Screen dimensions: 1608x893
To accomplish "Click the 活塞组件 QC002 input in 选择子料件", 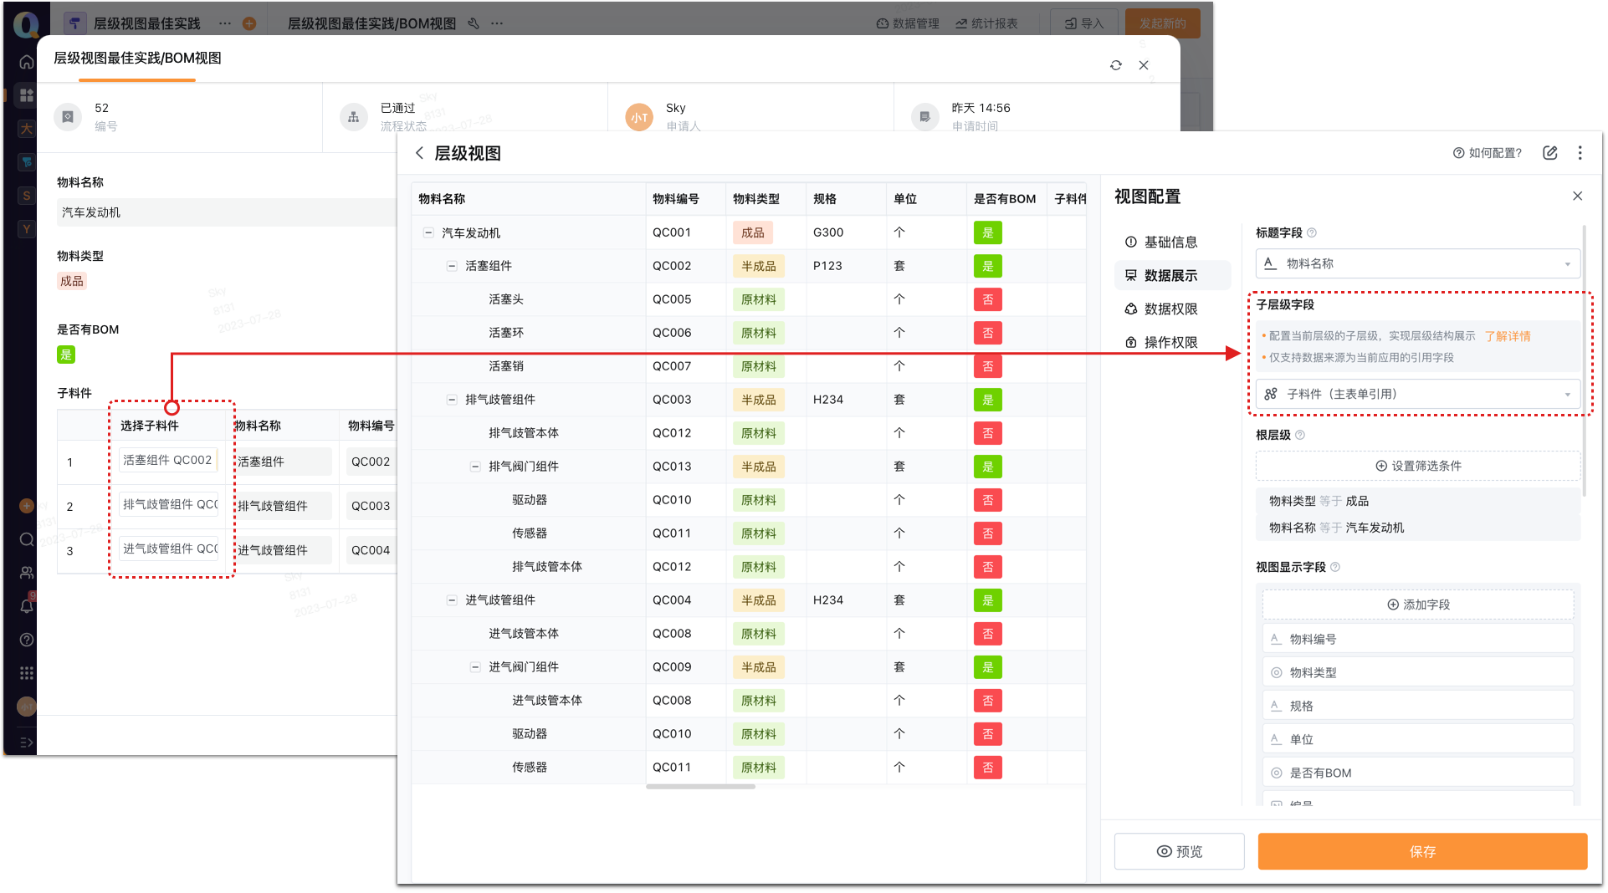I will (168, 460).
